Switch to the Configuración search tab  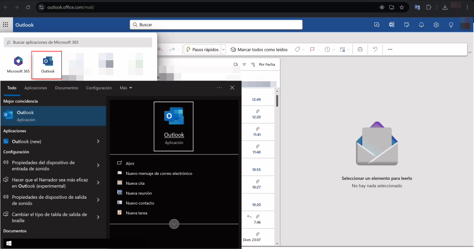[x=99, y=88]
